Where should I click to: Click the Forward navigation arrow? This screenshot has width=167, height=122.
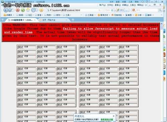(10, 10)
